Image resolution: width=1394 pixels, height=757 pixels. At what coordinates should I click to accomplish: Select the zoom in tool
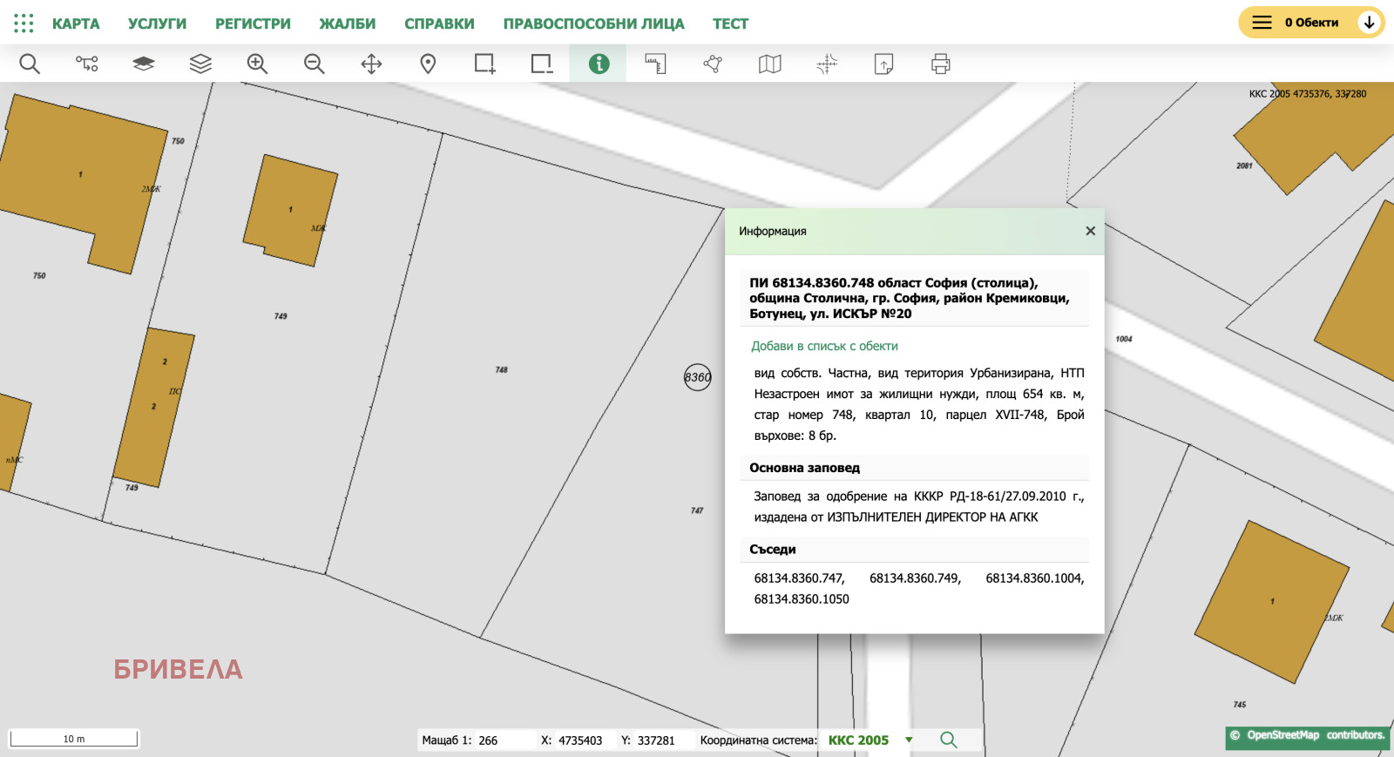[x=257, y=64]
